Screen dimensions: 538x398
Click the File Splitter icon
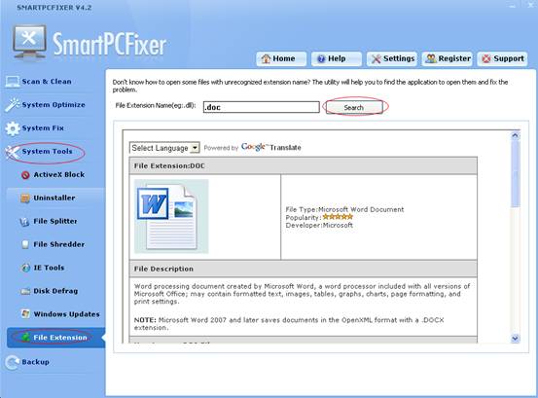click(24, 222)
